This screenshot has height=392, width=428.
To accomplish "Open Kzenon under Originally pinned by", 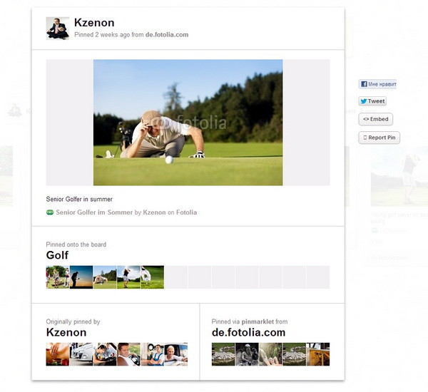I will pos(66,332).
